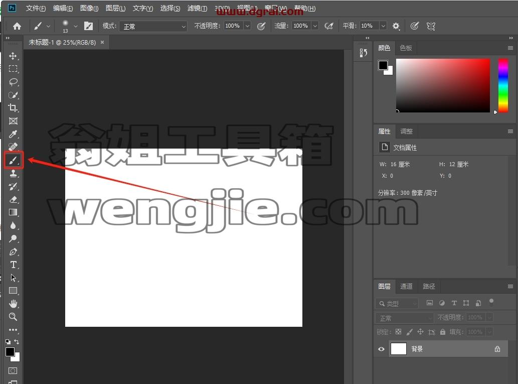
Task: Select the Crop tool
Action: click(13, 108)
